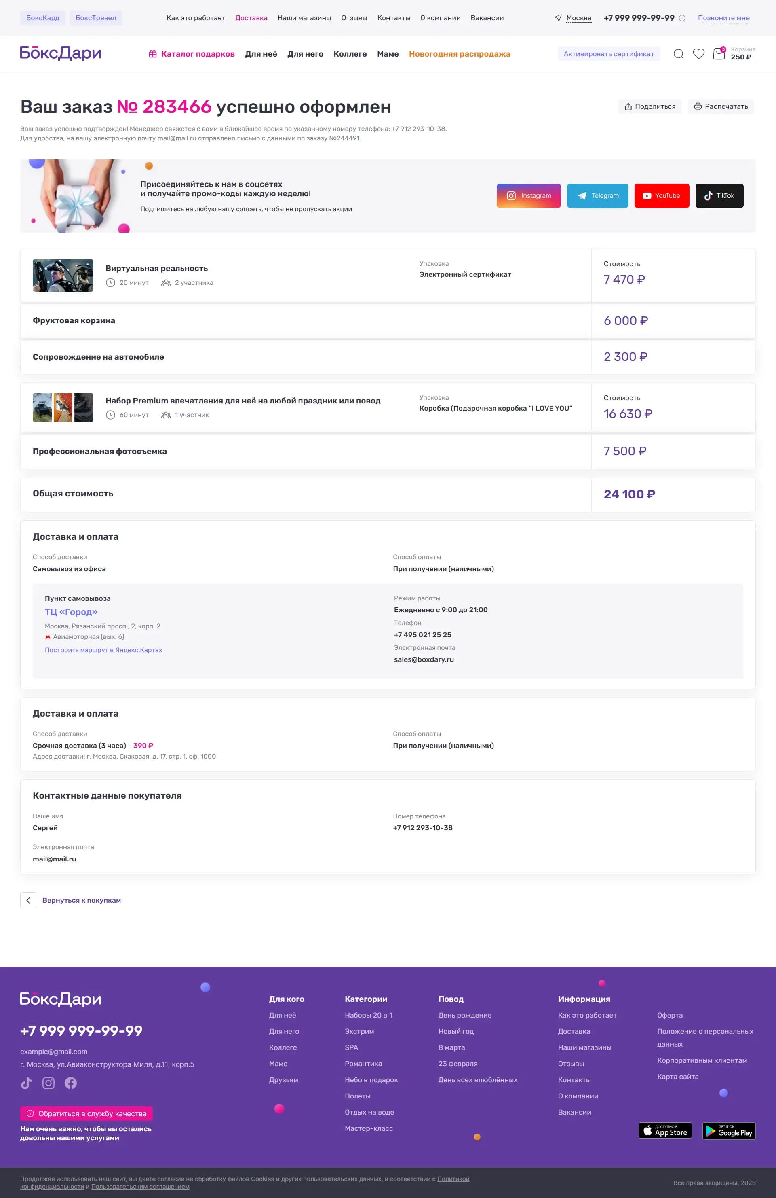This screenshot has width=776, height=1198.
Task: Open TikTok icon in the footer
Action: tap(26, 1083)
